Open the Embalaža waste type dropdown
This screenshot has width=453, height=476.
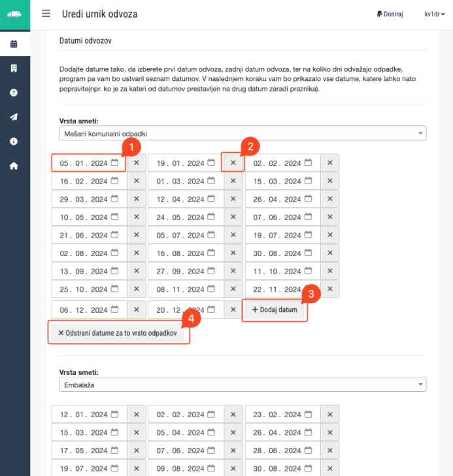(242, 385)
